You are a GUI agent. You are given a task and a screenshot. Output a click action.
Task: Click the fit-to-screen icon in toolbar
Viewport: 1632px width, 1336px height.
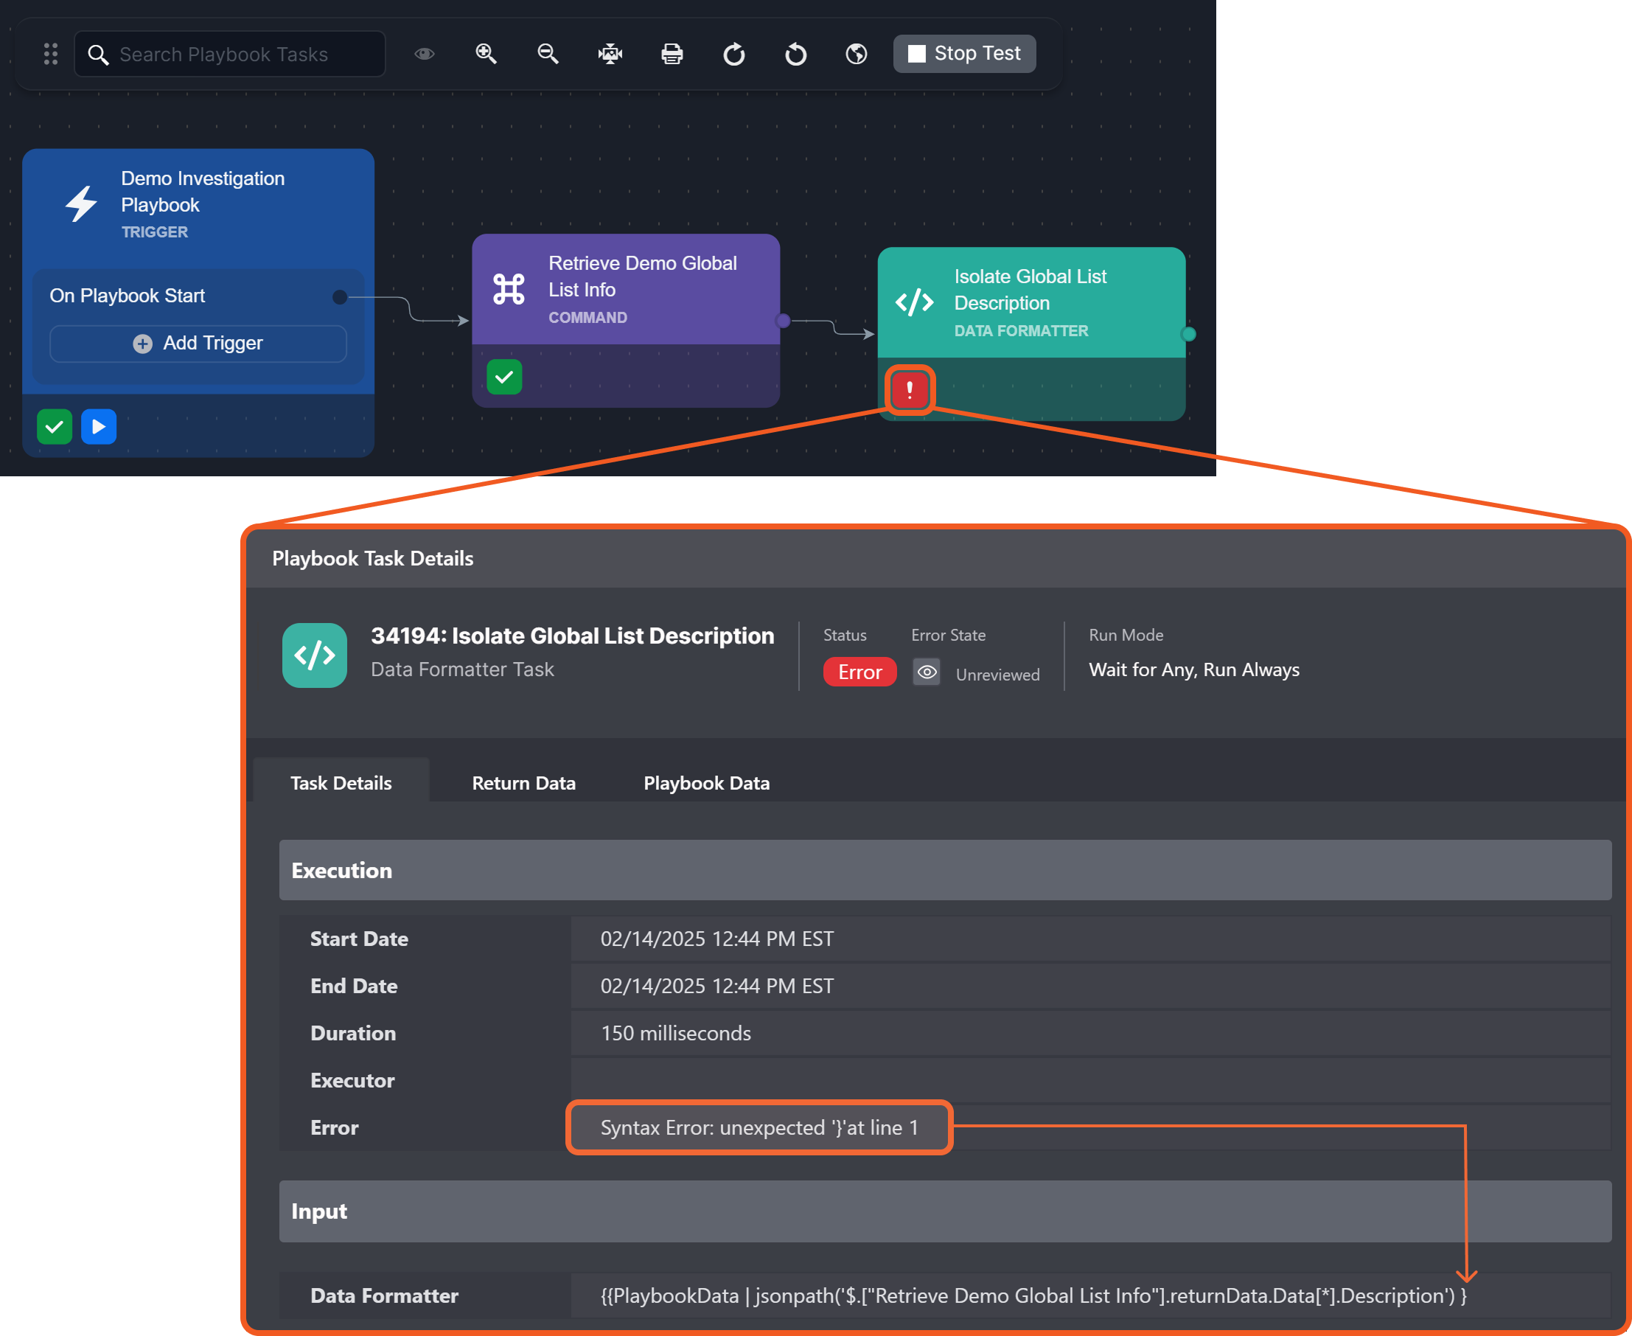pos(610,54)
